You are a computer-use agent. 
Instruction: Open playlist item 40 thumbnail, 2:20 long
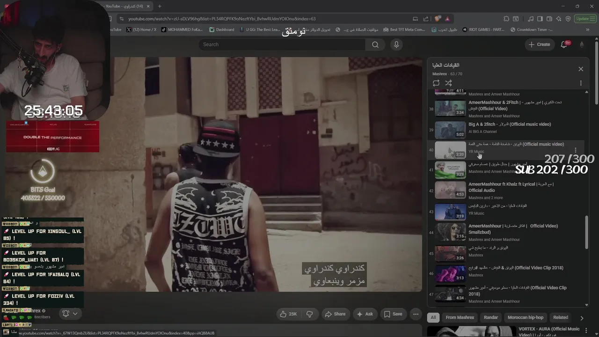pos(451,150)
